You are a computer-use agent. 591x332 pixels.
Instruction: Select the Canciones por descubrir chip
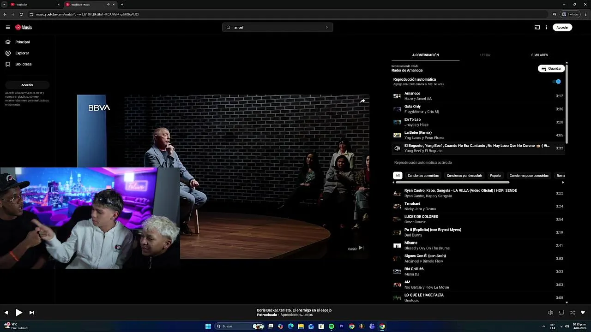click(464, 175)
